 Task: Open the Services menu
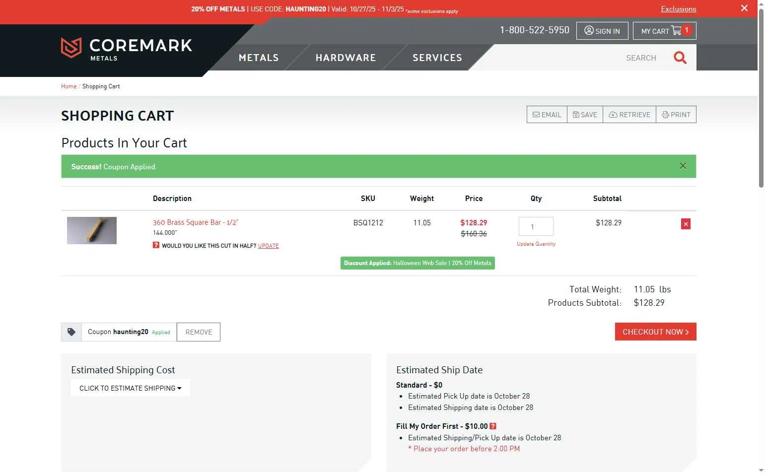437,58
